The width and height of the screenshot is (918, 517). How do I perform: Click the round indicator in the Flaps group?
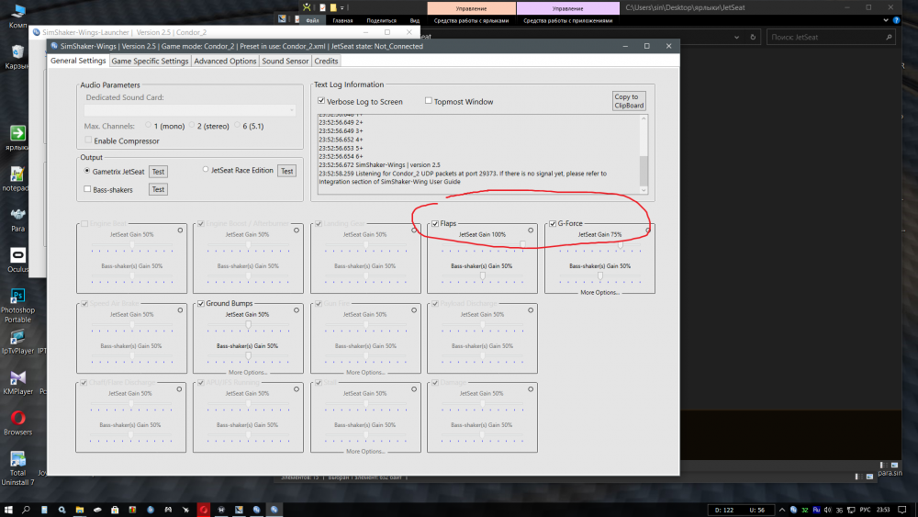point(531,230)
